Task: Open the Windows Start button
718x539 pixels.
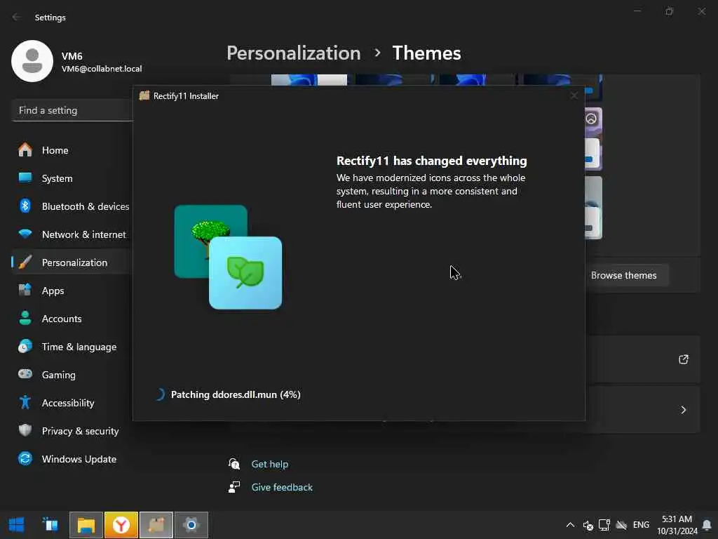Action: pos(17,525)
